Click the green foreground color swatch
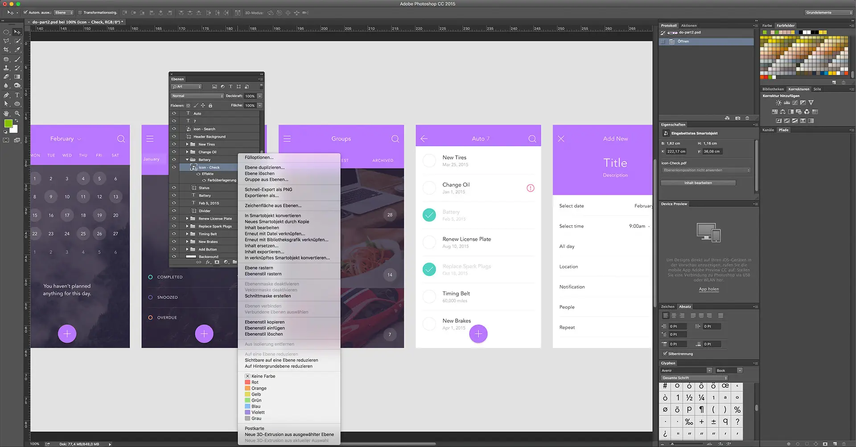Image resolution: width=856 pixels, height=447 pixels. (8, 124)
